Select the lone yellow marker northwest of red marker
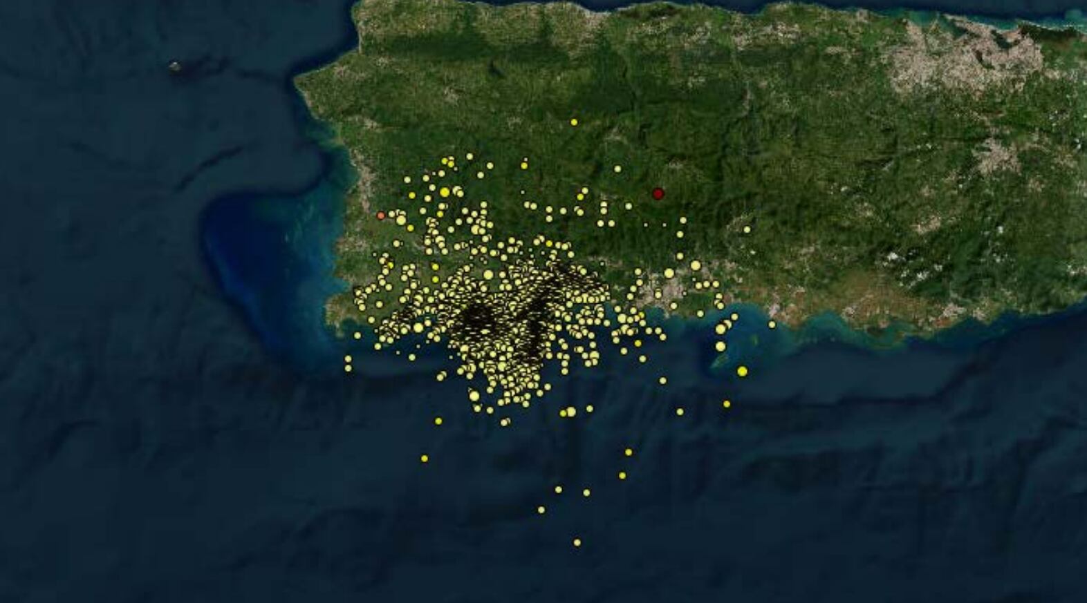1087x603 pixels. tap(617, 169)
